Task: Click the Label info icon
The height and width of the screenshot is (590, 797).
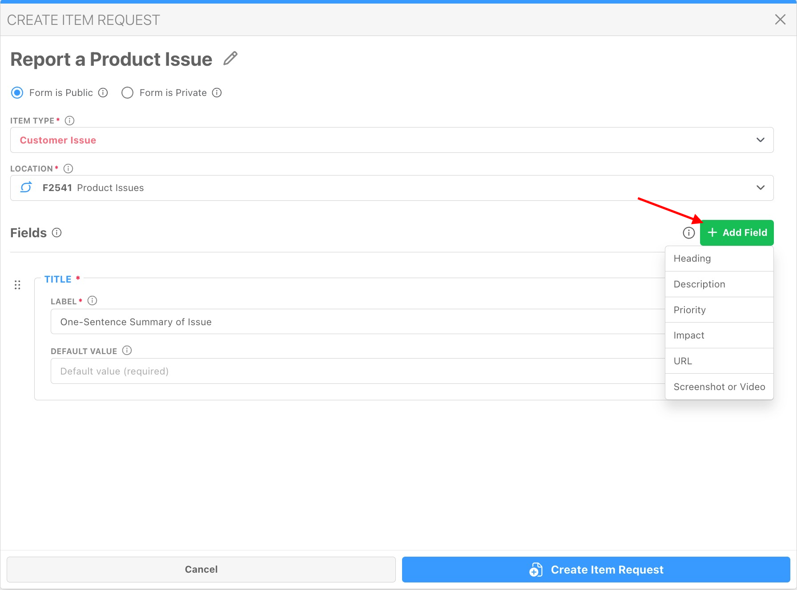Action: click(x=92, y=301)
